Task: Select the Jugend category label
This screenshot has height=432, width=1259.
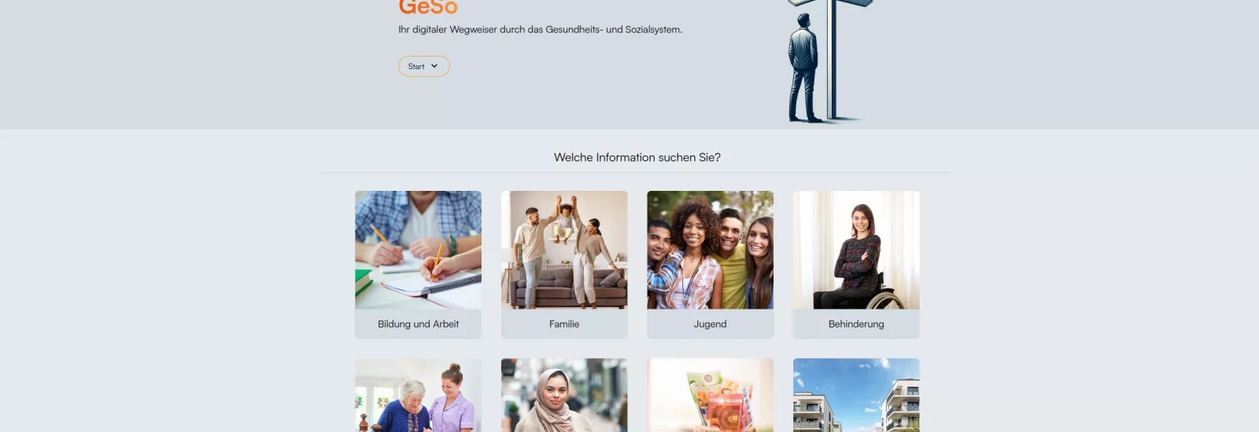Action: [711, 324]
